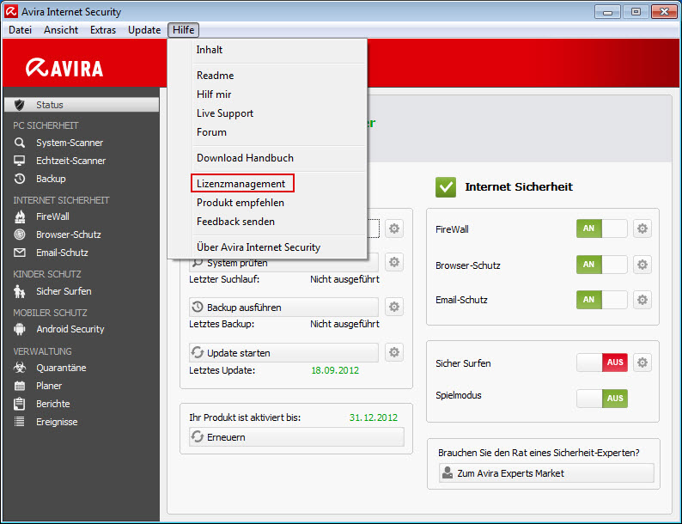
Task: Turn on the Sicher Surfen switch
Action: tap(602, 363)
